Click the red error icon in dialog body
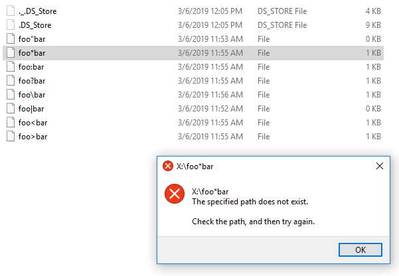This screenshot has height=276, width=399. click(x=175, y=194)
